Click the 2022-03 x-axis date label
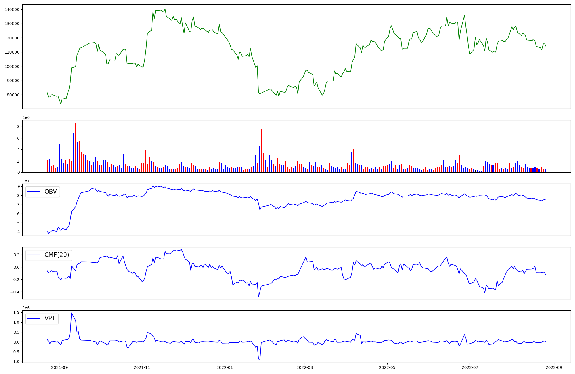 pos(304,367)
